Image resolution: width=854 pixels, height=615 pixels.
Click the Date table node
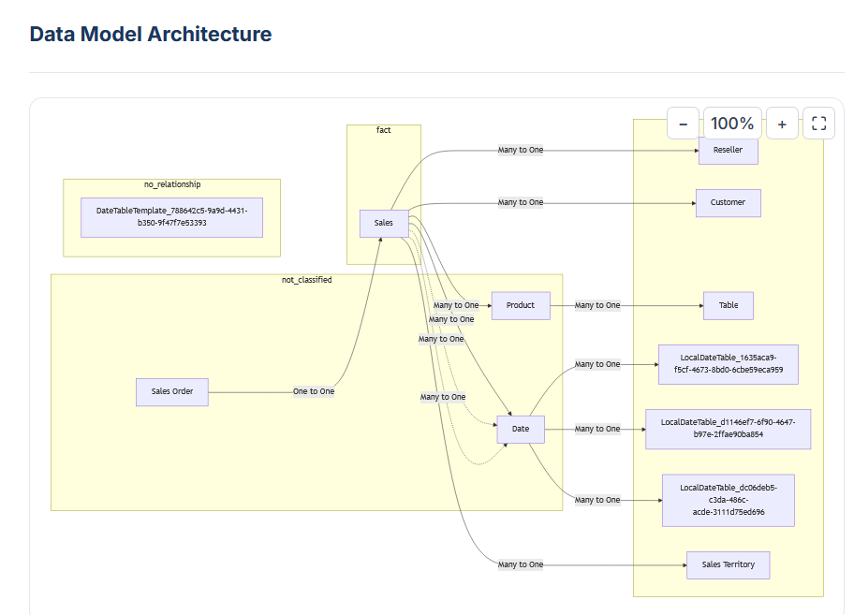click(x=520, y=429)
